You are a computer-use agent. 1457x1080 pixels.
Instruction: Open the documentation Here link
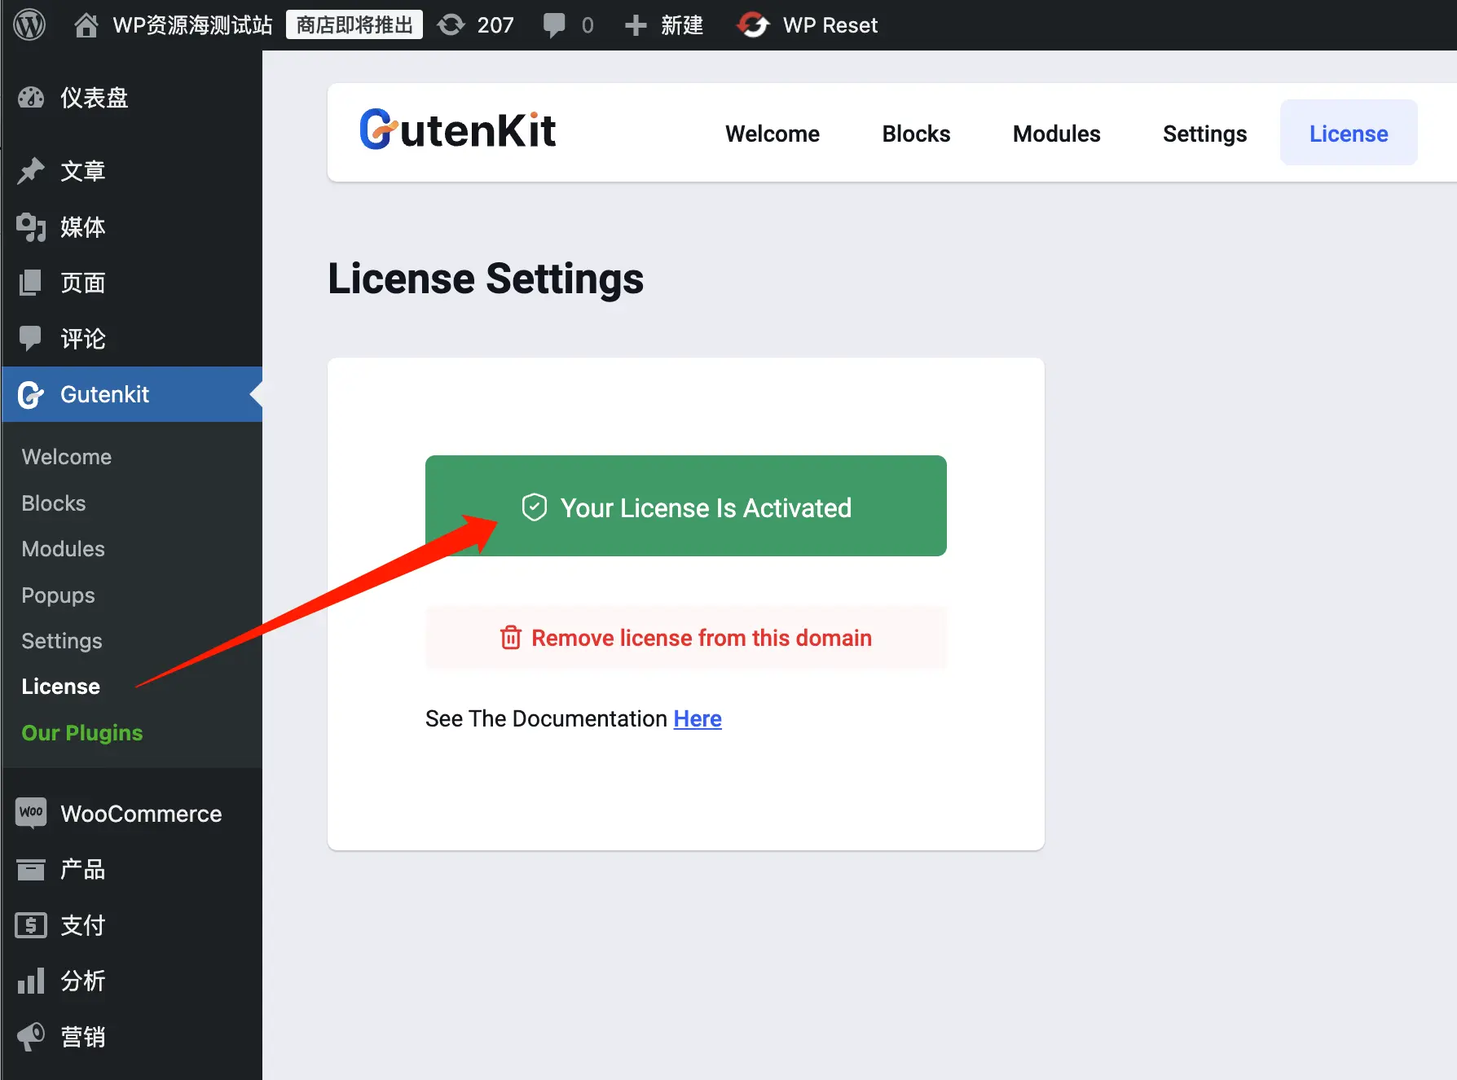tap(698, 718)
